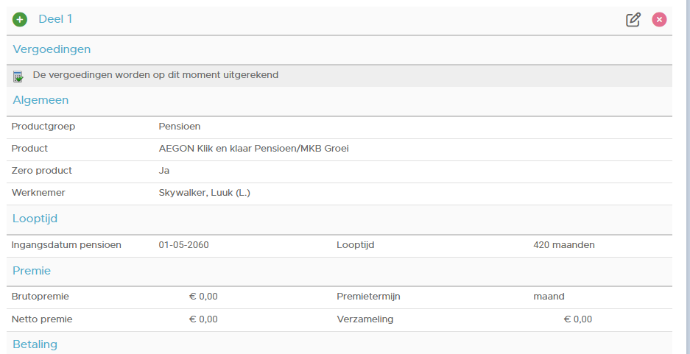Open the edit pencil icon for Deel 1
Image resolution: width=690 pixels, height=354 pixels.
click(x=633, y=20)
